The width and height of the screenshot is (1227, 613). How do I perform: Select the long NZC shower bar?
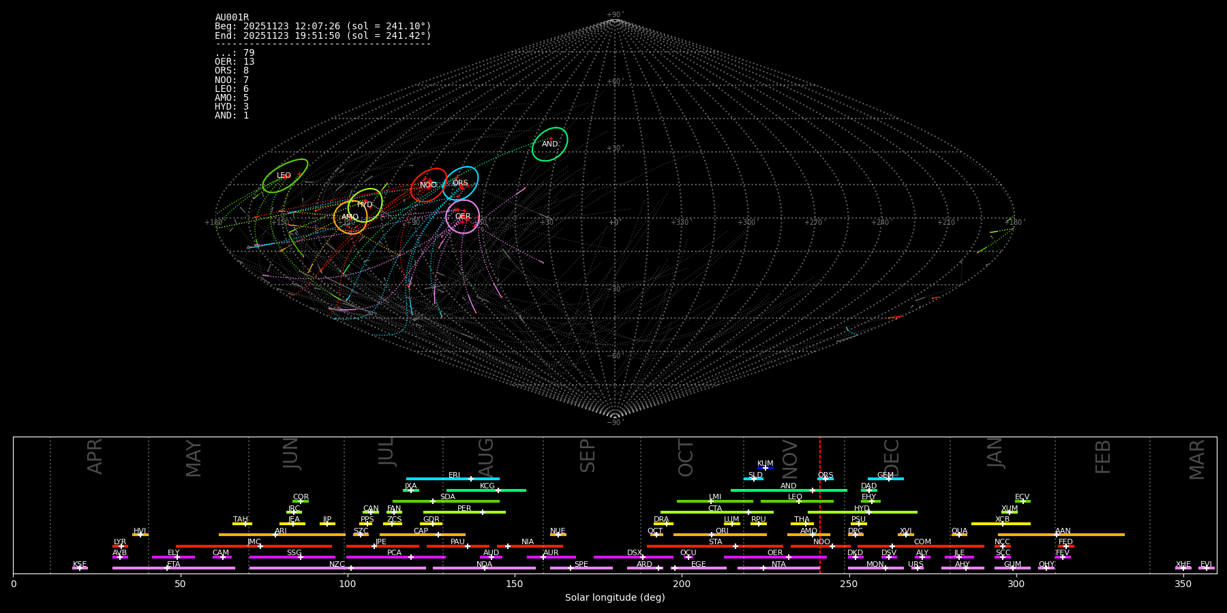tap(337, 568)
